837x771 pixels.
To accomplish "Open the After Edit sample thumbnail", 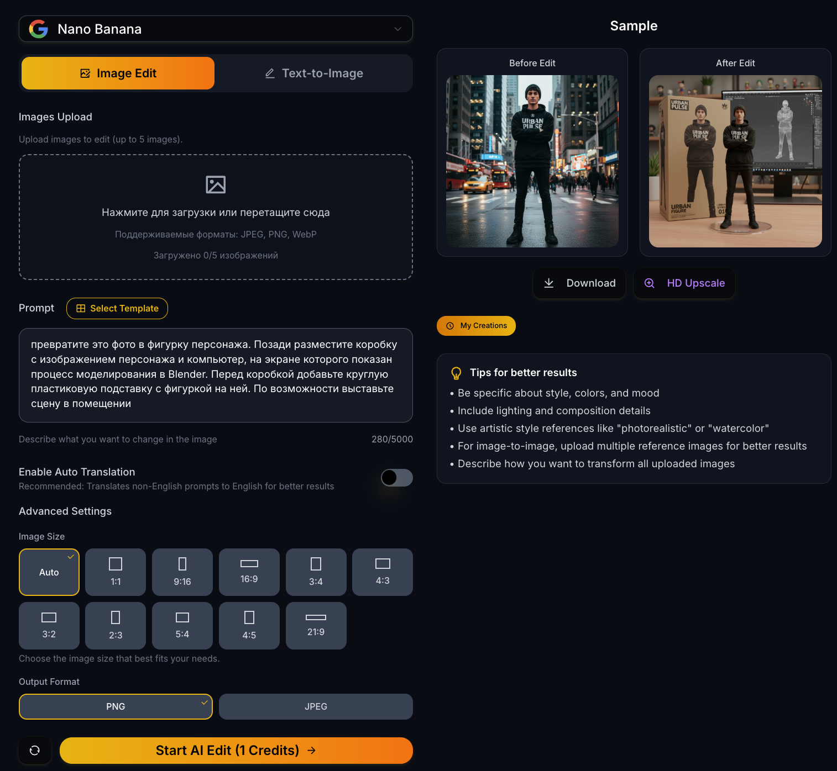I will pyautogui.click(x=735, y=161).
